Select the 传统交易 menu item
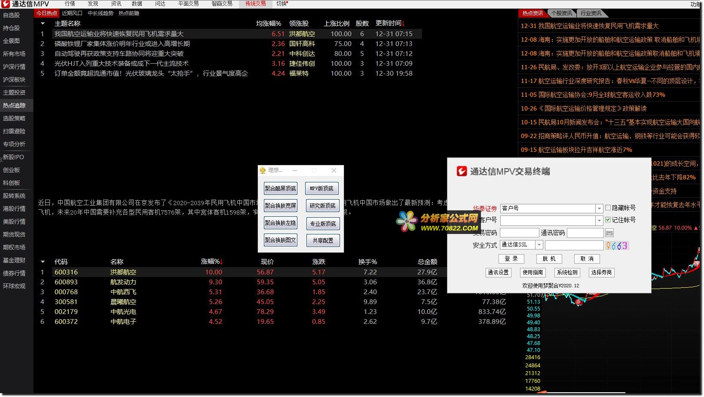This screenshot has height=397, width=704. [x=255, y=3]
